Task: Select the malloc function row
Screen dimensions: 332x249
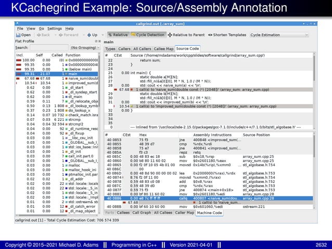Action: click(x=57, y=165)
